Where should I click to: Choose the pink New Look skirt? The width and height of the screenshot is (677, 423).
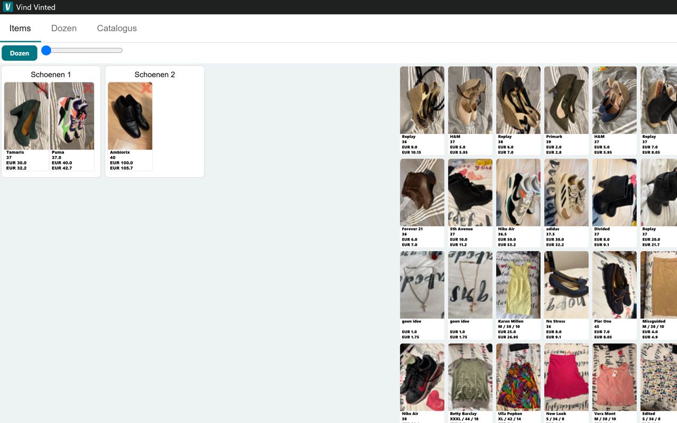tap(566, 383)
